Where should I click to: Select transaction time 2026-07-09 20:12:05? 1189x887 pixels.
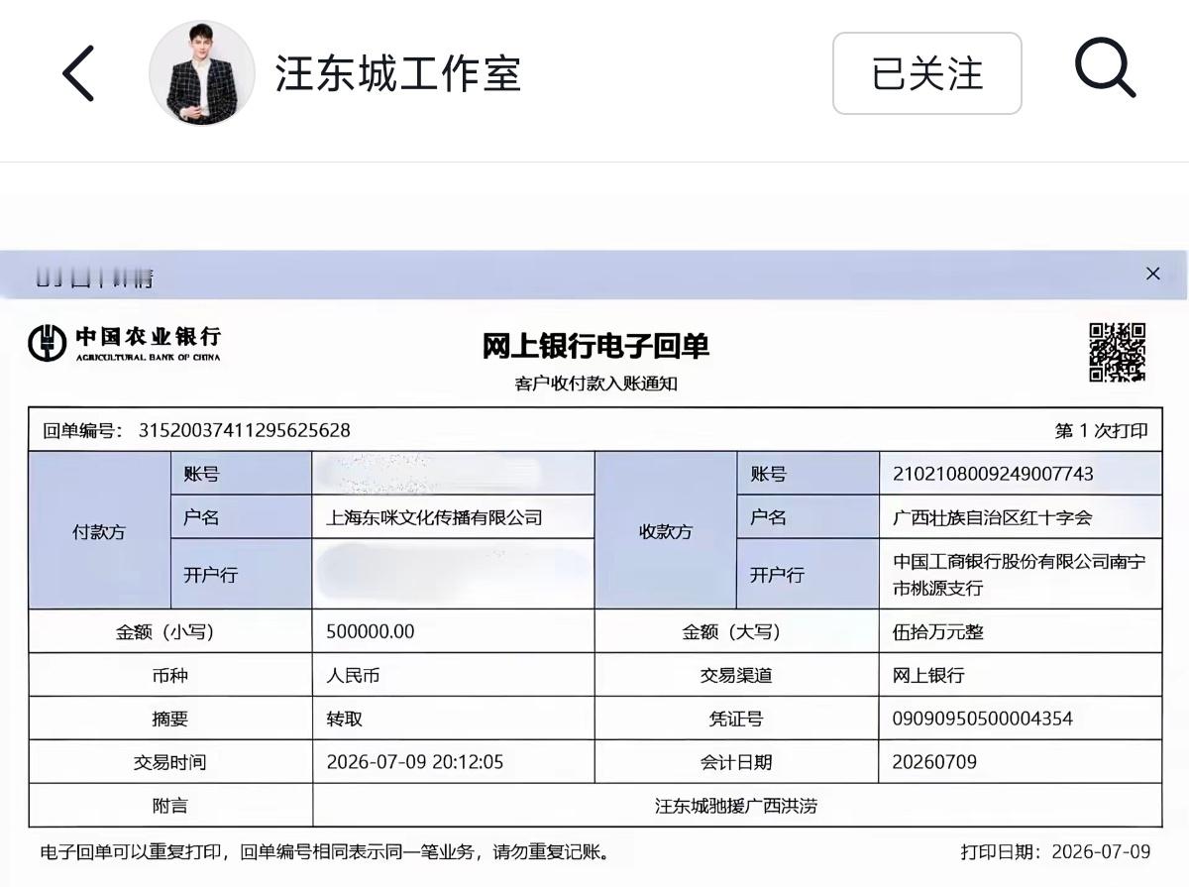[414, 762]
